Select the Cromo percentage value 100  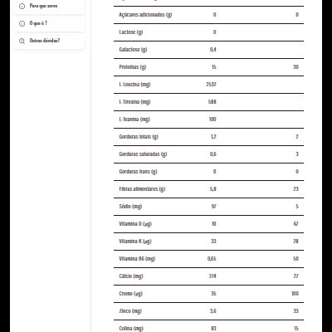coord(295,294)
